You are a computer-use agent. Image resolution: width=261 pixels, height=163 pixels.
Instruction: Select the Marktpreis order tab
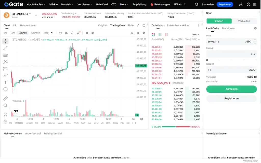pos(228,28)
